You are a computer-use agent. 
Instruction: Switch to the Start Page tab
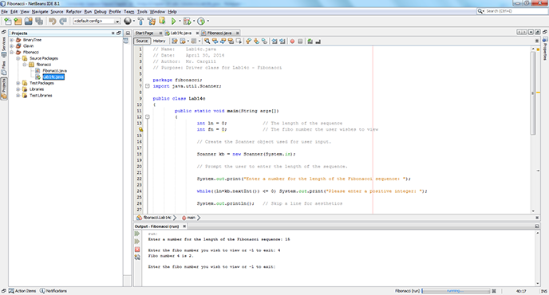tap(144, 33)
